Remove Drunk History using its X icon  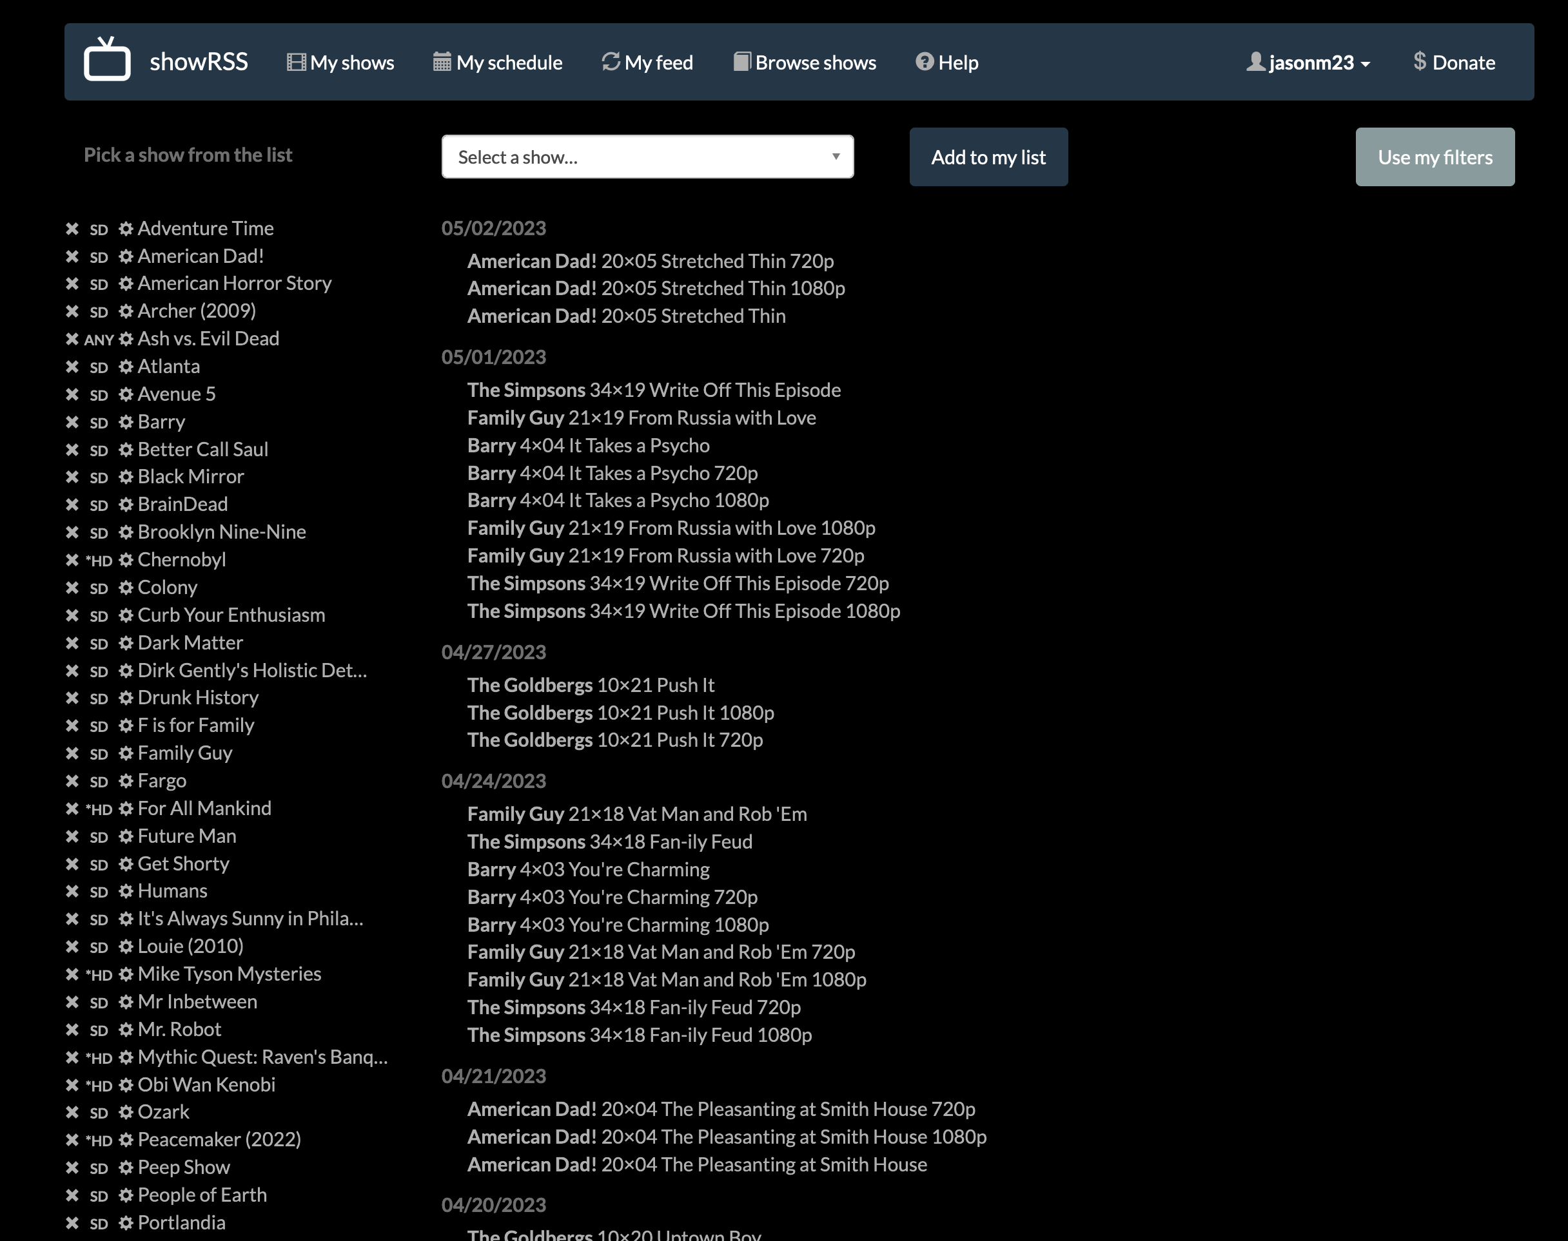(72, 698)
